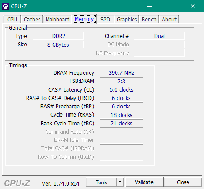Screen dimensions: 204x189
Task: Open the About tab
Action: (169, 19)
